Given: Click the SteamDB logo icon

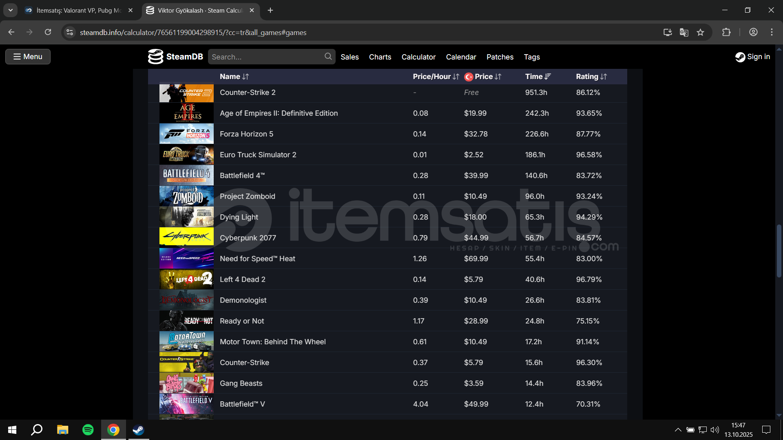Looking at the screenshot, I should pos(155,57).
